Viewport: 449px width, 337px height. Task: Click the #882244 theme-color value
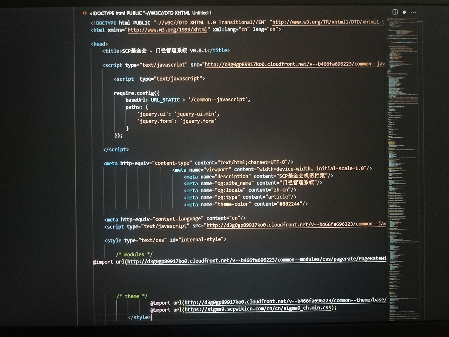290,204
